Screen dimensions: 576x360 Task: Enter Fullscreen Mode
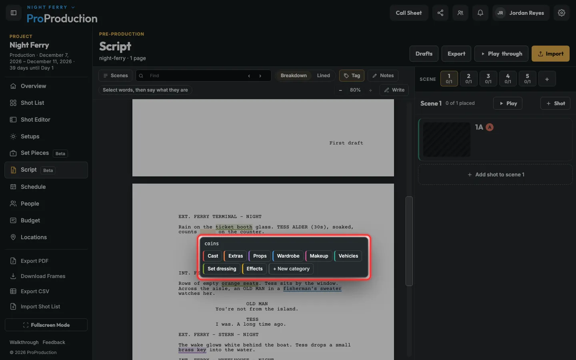[x=46, y=325]
